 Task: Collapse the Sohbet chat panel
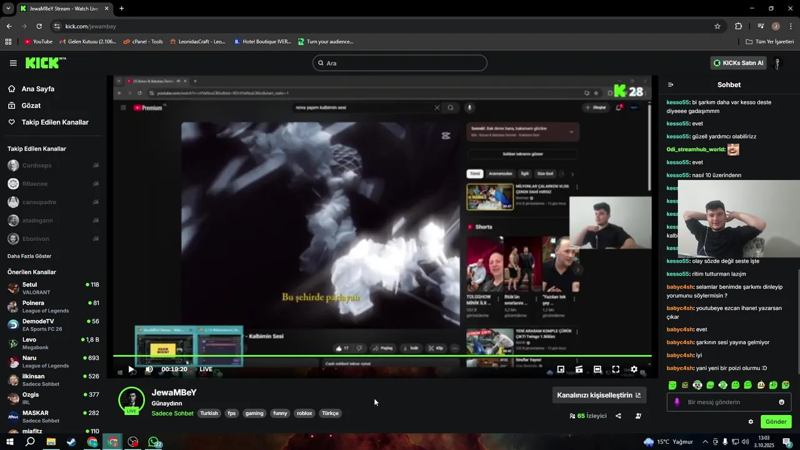[x=671, y=84]
